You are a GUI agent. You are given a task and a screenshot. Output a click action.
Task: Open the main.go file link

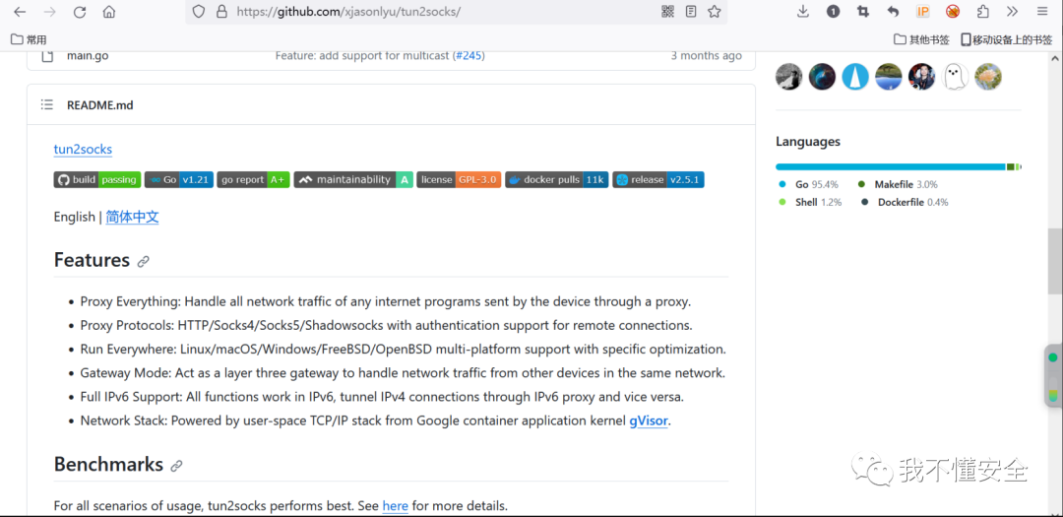88,55
